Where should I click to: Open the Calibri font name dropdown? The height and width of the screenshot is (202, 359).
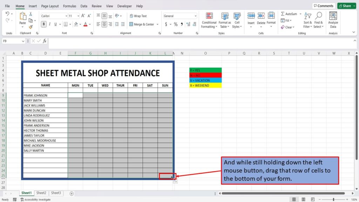66,16
